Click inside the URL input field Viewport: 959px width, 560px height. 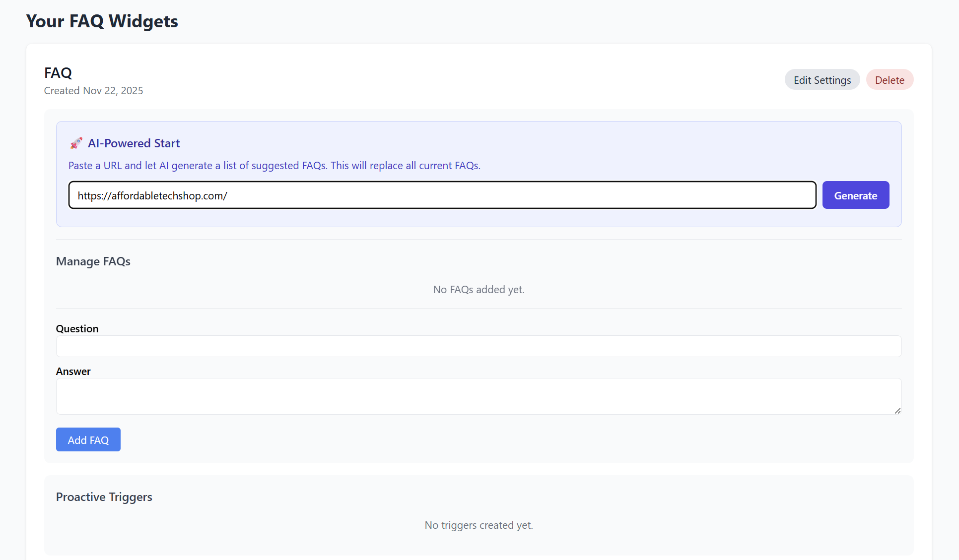pos(442,195)
